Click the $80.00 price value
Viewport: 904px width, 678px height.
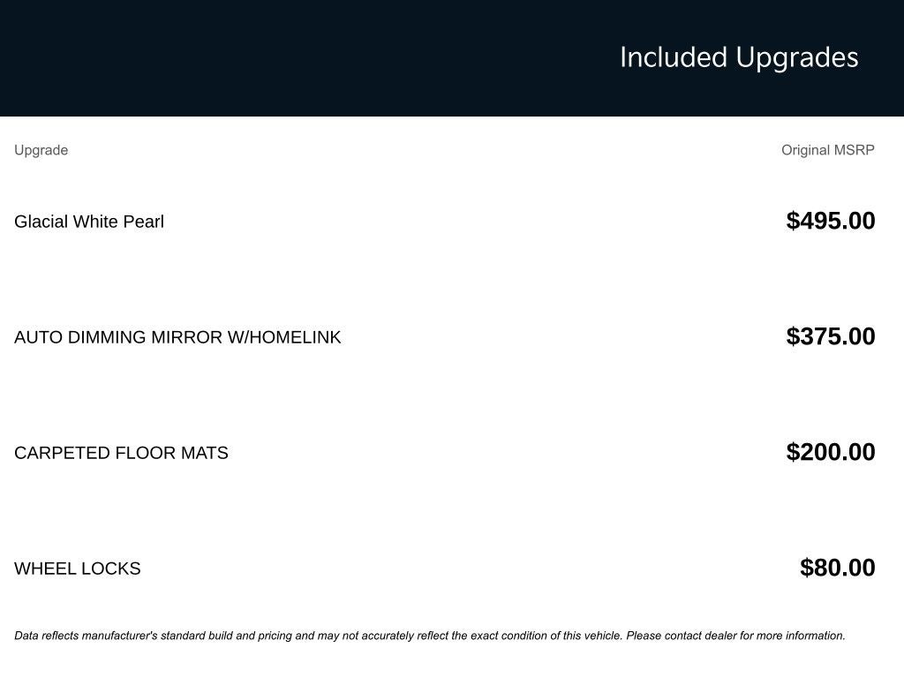[x=838, y=568]
